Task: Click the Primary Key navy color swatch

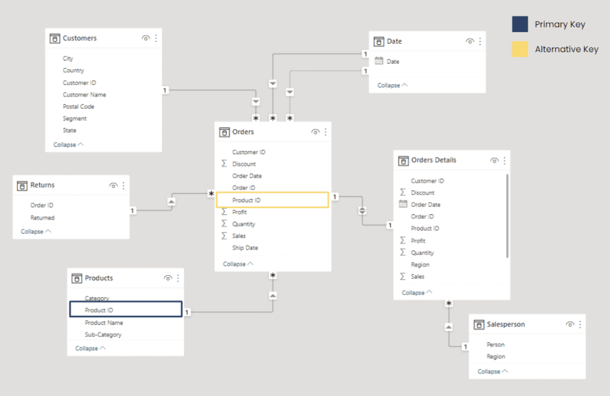Action: (x=520, y=24)
